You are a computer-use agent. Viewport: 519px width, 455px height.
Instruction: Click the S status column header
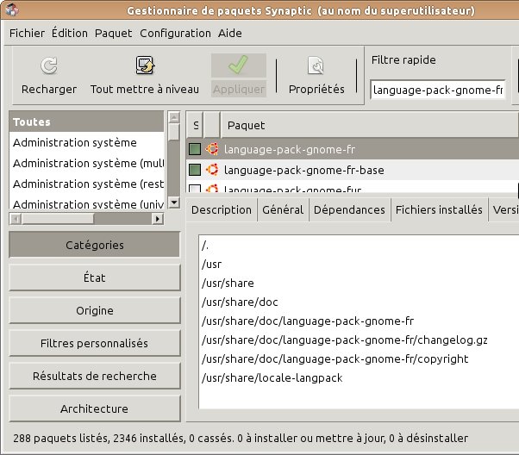196,125
